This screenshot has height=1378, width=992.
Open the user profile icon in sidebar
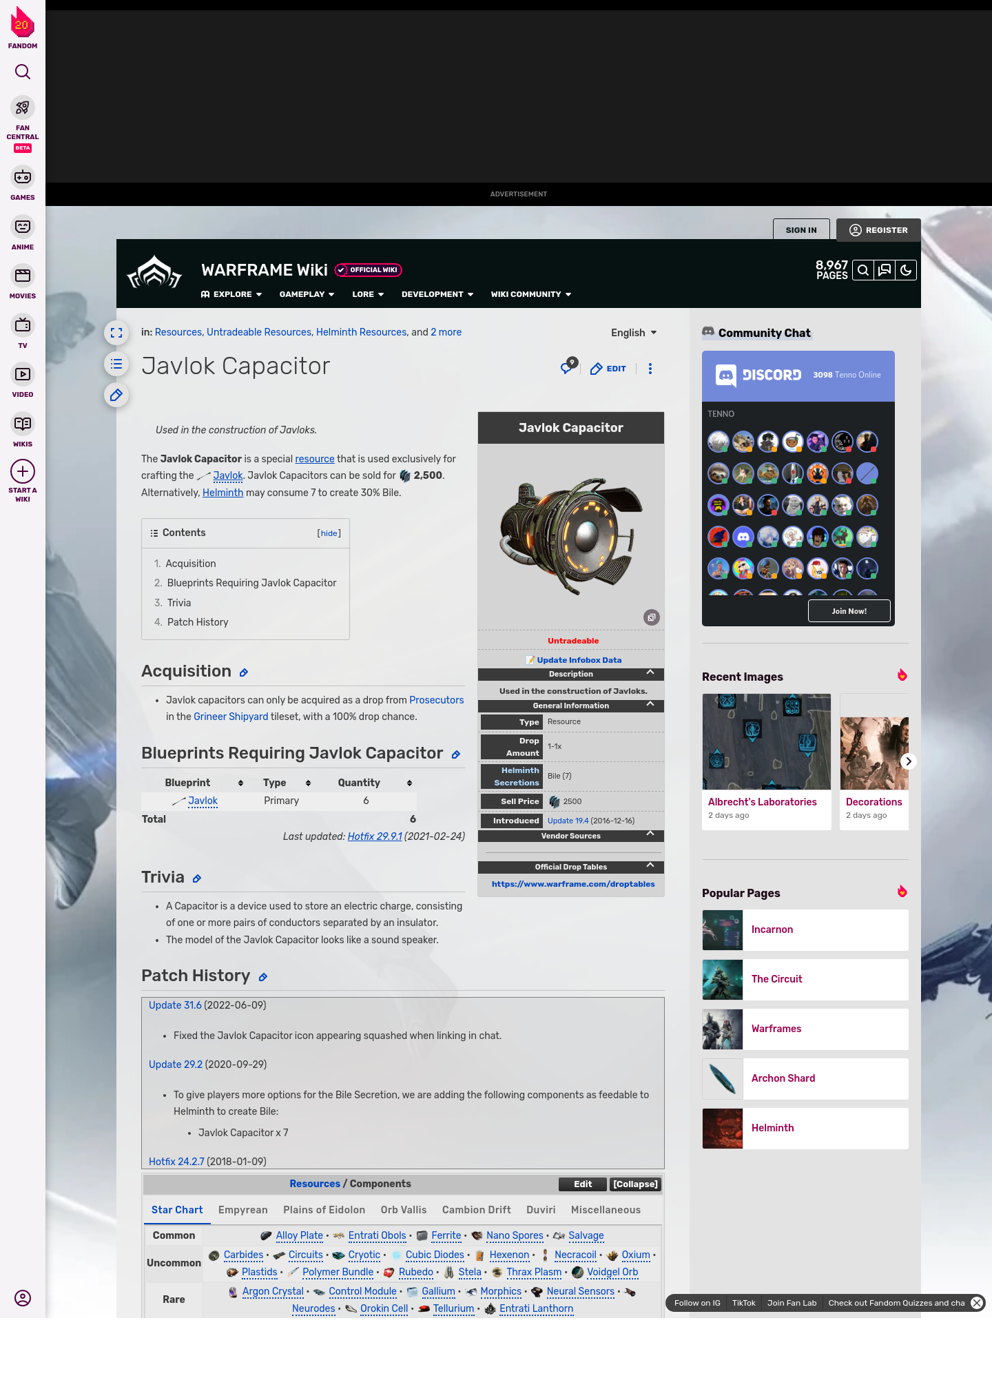click(23, 1298)
